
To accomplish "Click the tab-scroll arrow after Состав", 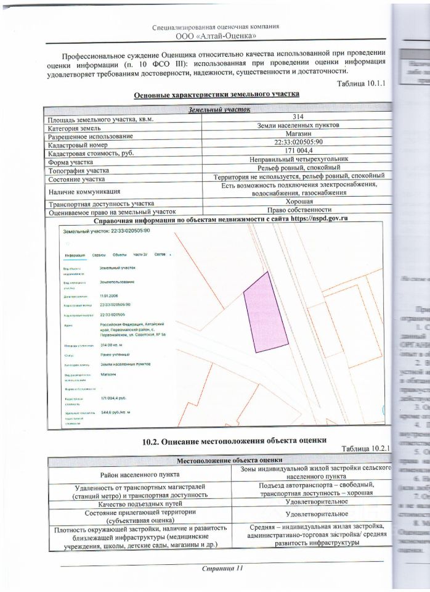I will point(170,255).
